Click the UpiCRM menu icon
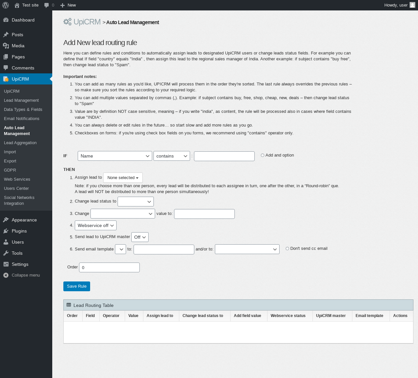The width and height of the screenshot is (418, 378). click(6, 79)
